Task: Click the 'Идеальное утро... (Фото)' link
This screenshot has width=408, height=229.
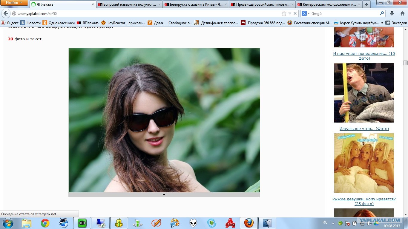Action: click(364, 129)
